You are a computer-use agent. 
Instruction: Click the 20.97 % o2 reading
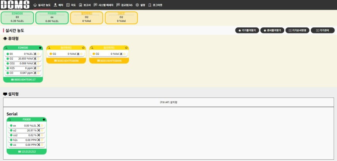32,130
